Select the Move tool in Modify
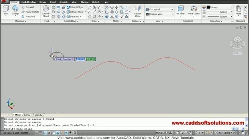Screen dimensions: 249x140 (117, 7)
